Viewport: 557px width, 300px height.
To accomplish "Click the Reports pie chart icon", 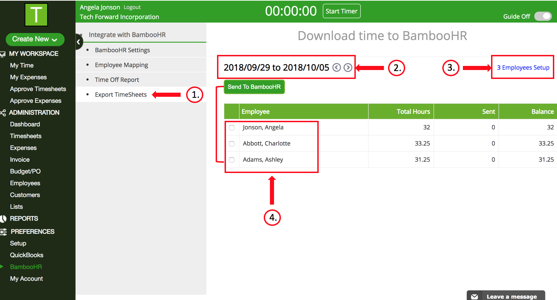I will [x=3, y=219].
